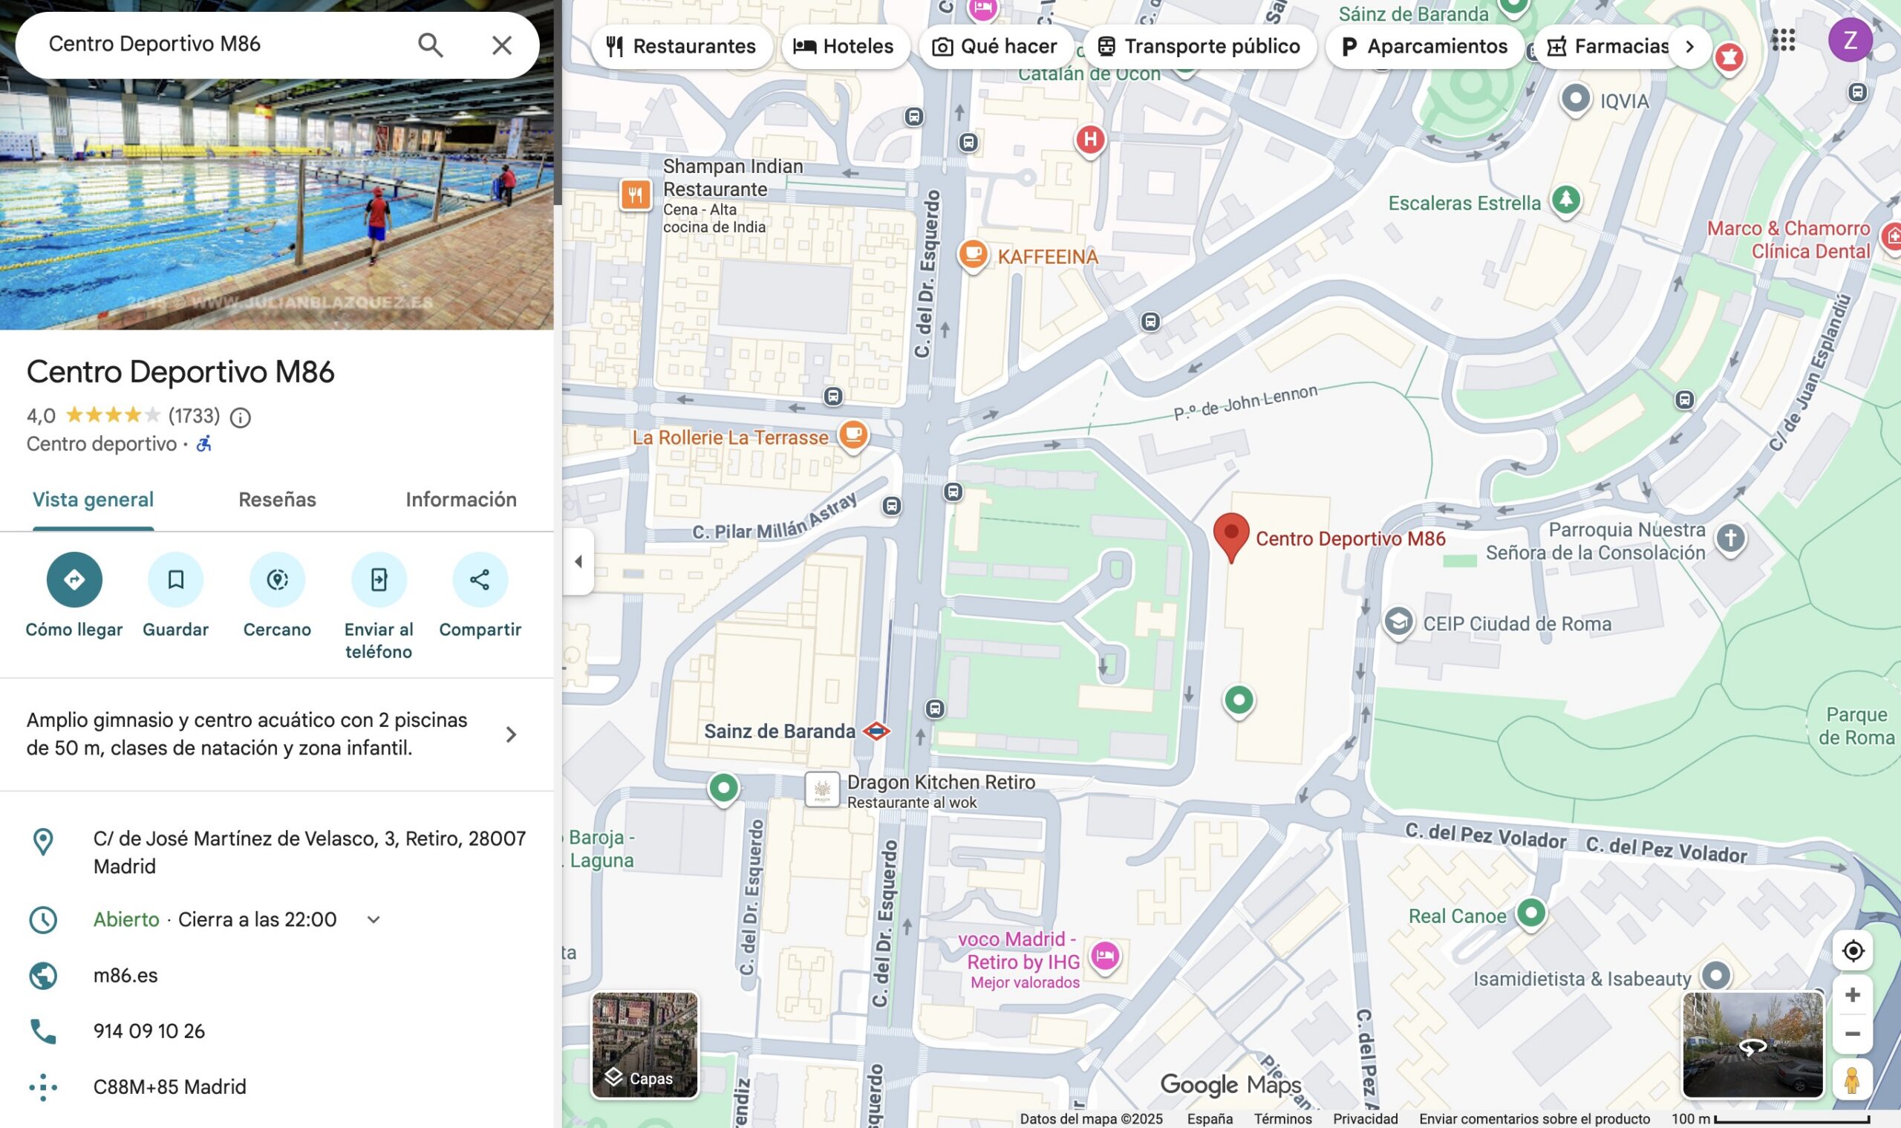Zoom in on the map with the plus button
Image resolution: width=1901 pixels, height=1128 pixels.
(1852, 995)
